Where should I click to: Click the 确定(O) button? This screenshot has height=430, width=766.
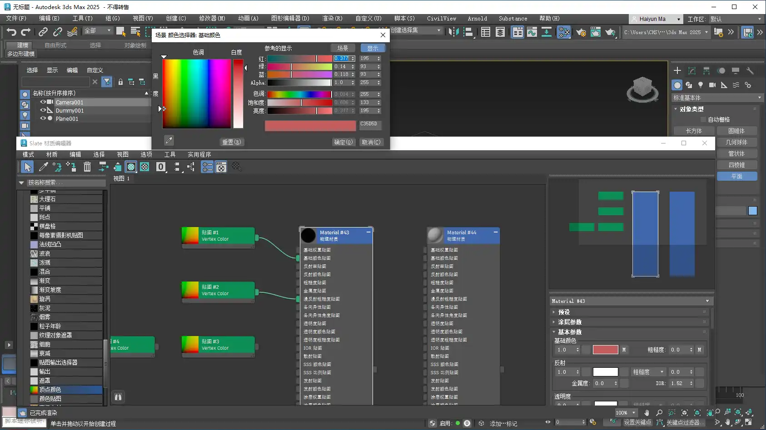point(343,142)
